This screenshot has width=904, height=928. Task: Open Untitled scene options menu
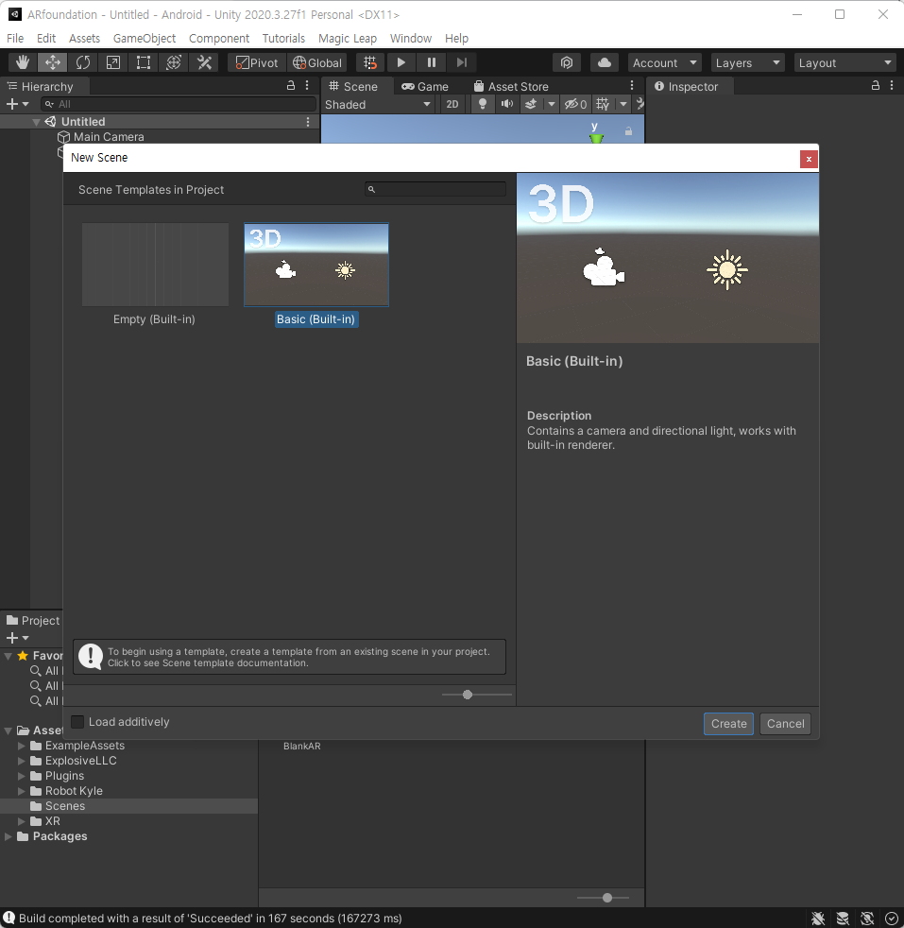point(308,122)
